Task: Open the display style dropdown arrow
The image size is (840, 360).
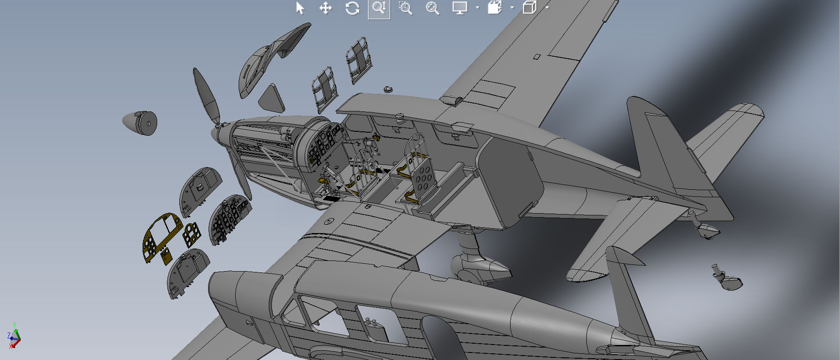Action: [547, 8]
